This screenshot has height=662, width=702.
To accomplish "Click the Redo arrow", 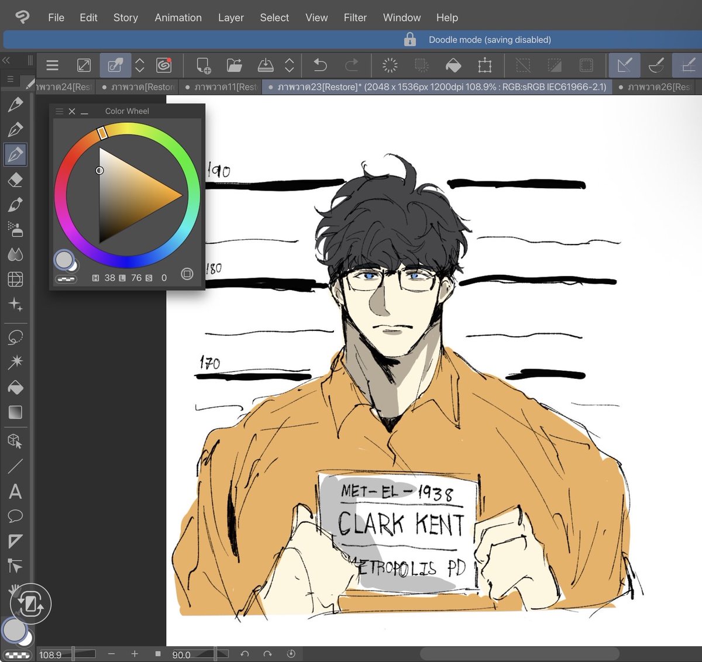I will tap(352, 65).
